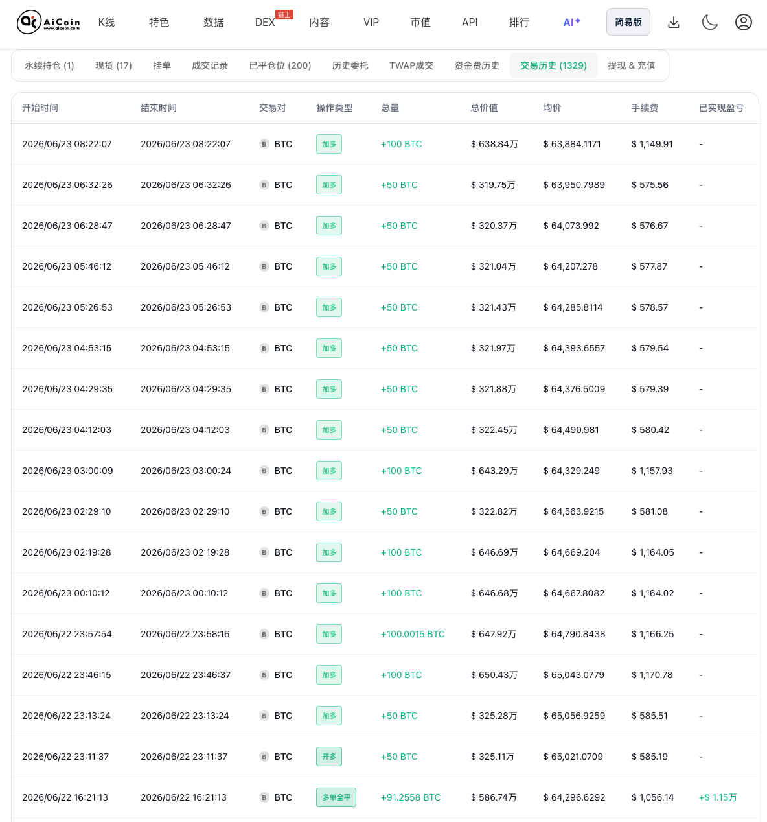Viewport: 767px width, 822px height.
Task: Open the 数据 menu
Action: (x=213, y=22)
